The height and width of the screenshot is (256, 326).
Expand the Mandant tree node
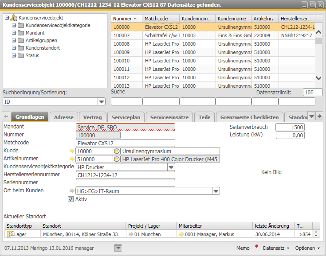[x=14, y=33]
